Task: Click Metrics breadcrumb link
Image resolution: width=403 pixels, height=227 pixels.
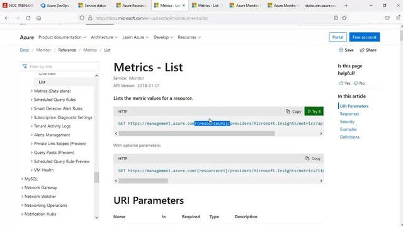Action: coord(90,50)
